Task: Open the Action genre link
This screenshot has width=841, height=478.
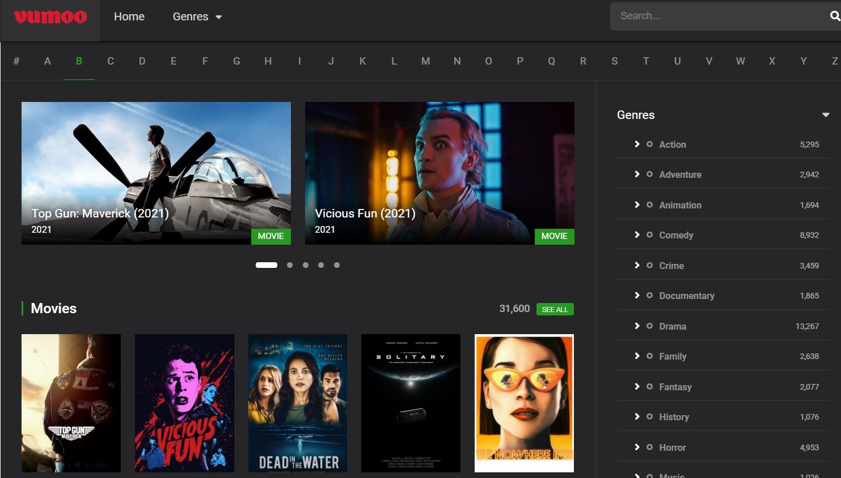Action: click(x=673, y=144)
